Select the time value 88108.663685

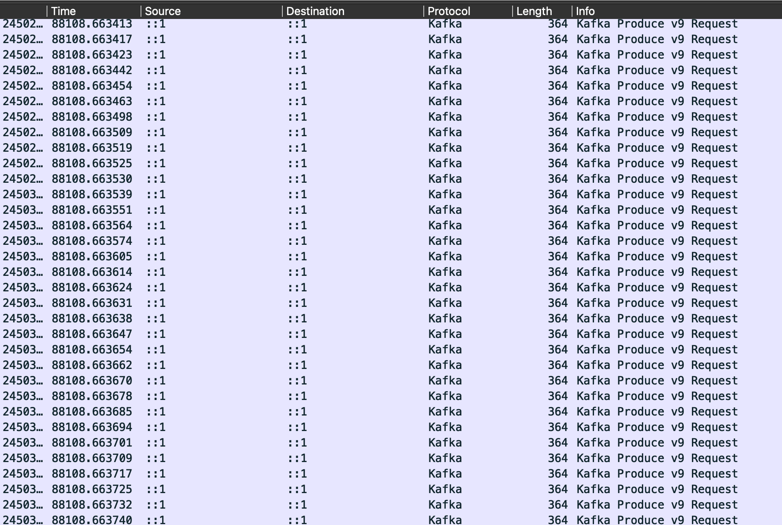92,412
